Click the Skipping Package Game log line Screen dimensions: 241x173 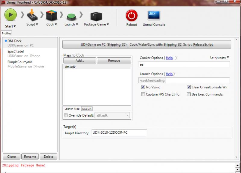(x=23, y=165)
